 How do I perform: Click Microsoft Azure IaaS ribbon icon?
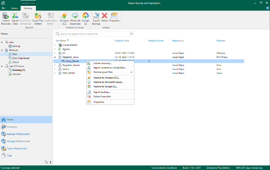pos(75,19)
